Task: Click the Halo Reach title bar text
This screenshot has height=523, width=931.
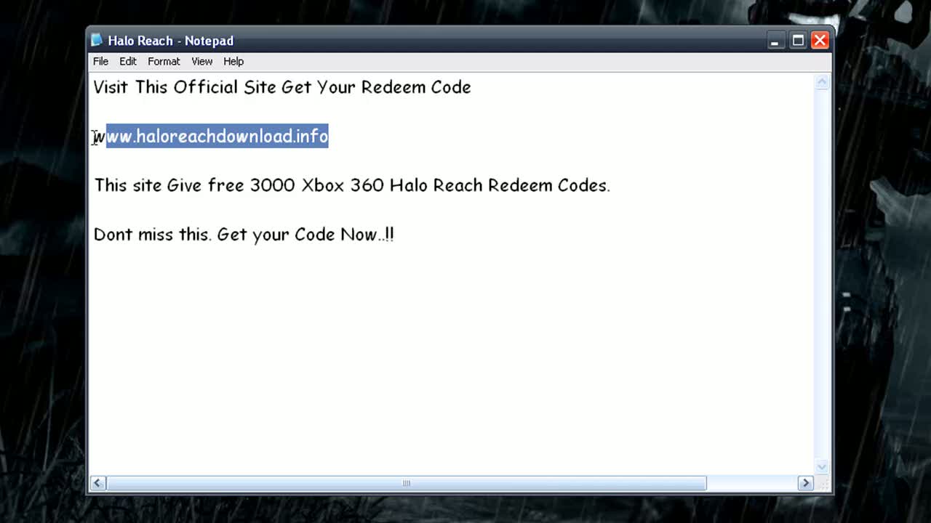Action: 170,41
